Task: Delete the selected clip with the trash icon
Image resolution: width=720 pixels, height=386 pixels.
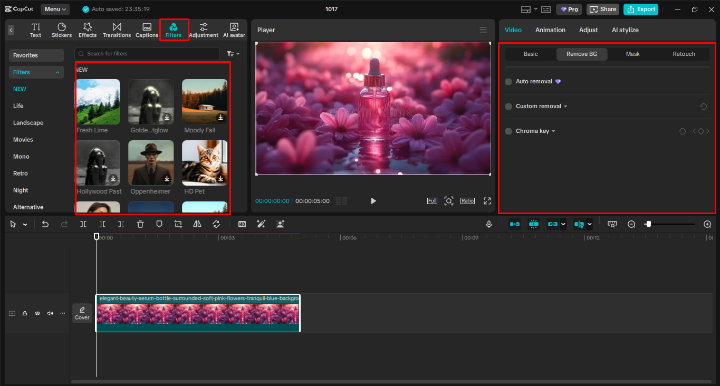Action: (140, 224)
